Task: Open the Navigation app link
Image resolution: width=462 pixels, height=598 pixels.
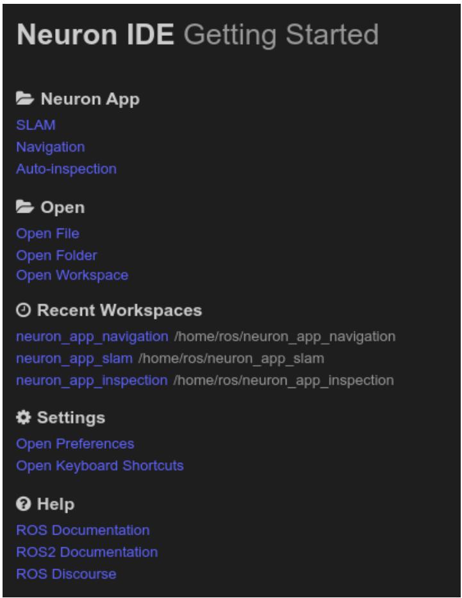Action: coord(51,147)
